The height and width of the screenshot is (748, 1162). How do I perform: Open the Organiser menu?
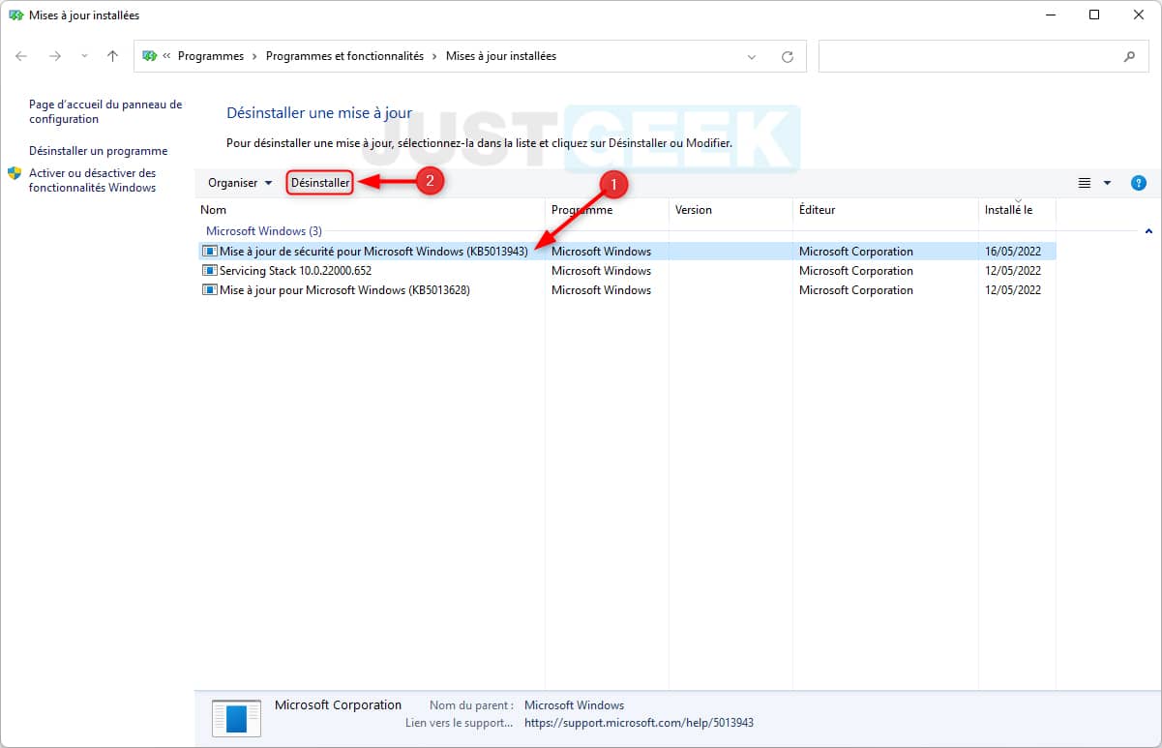(240, 183)
